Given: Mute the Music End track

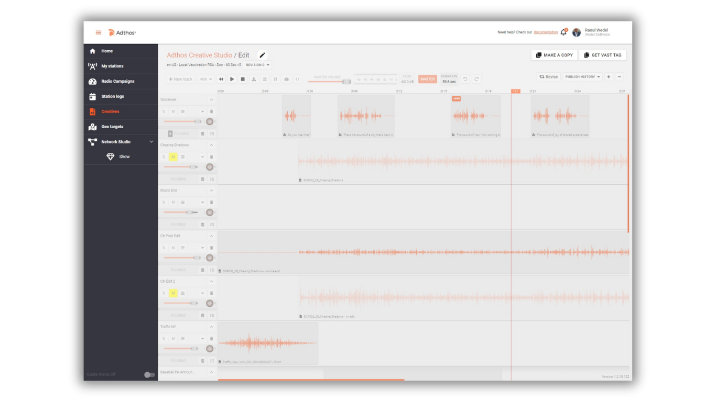Looking at the screenshot, I should tap(173, 202).
